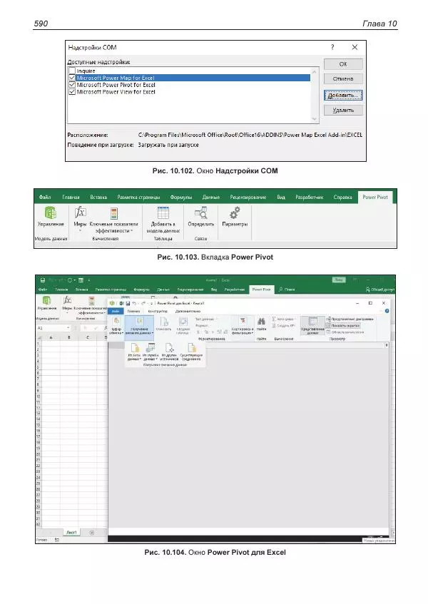The height and width of the screenshot is (604, 428).
Task: Open the blue Файл tab in the Power Pivot window
Action: (x=116, y=311)
